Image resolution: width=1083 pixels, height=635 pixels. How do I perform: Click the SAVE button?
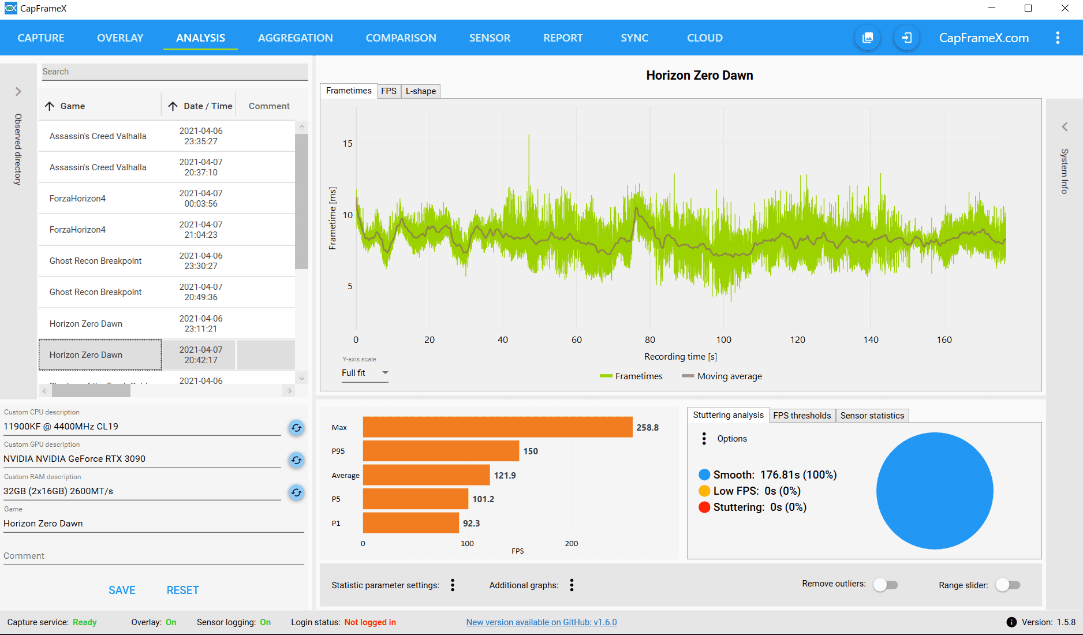[122, 590]
